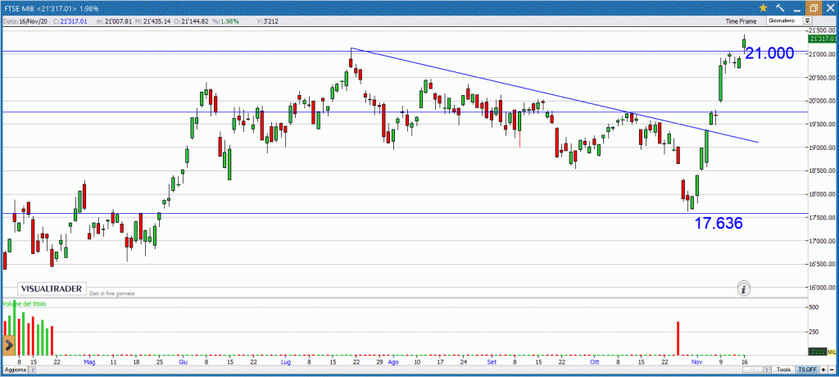839x377 pixels.
Task: Open the Tools button
Action: pos(784,370)
